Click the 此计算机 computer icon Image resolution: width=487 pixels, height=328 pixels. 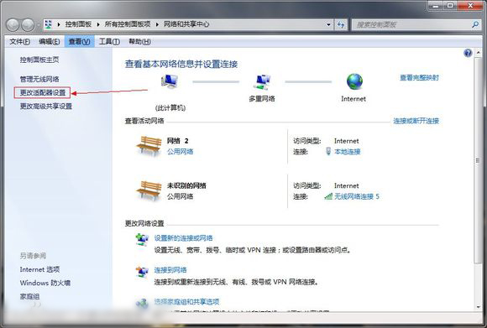(x=170, y=82)
